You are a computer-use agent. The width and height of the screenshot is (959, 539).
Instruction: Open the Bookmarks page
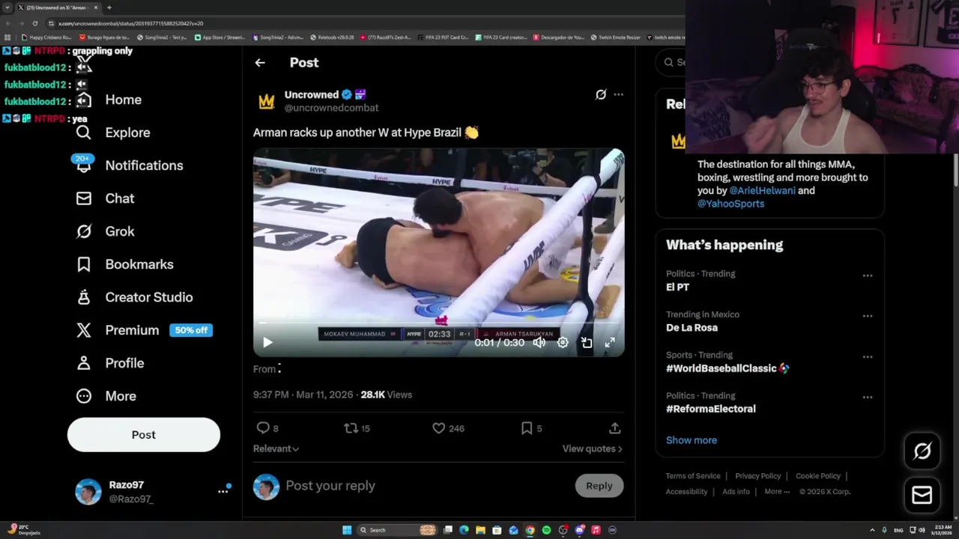tap(125, 264)
